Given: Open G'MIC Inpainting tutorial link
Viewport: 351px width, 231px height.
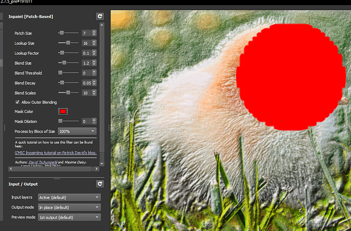Looking at the screenshot, I should (x=55, y=153).
